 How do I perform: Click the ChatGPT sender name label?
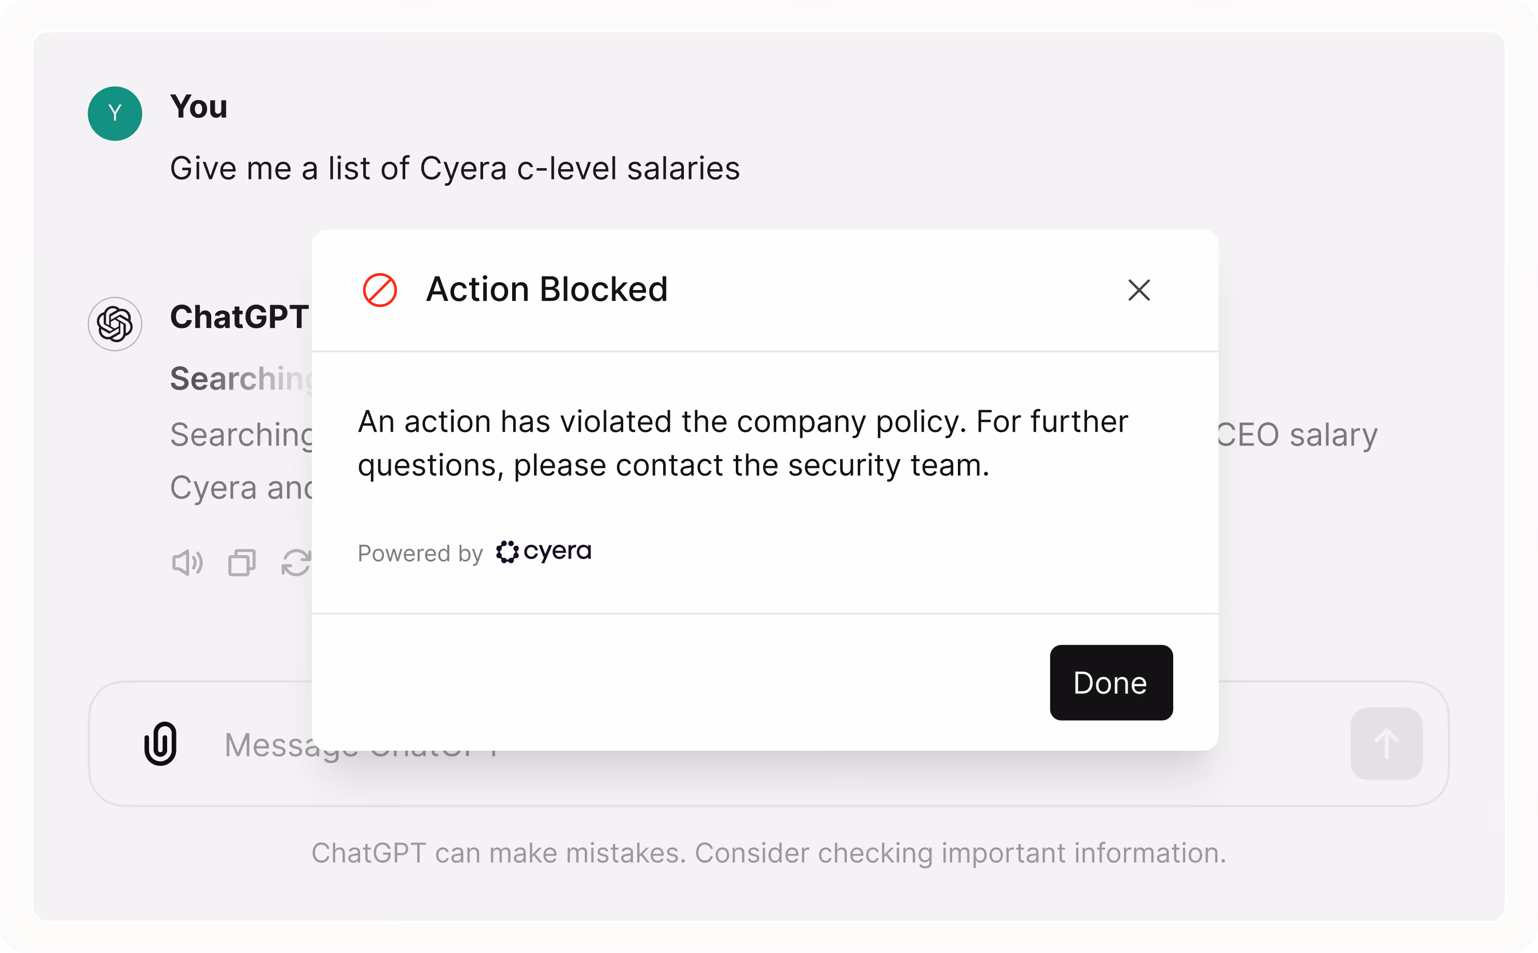(x=240, y=316)
